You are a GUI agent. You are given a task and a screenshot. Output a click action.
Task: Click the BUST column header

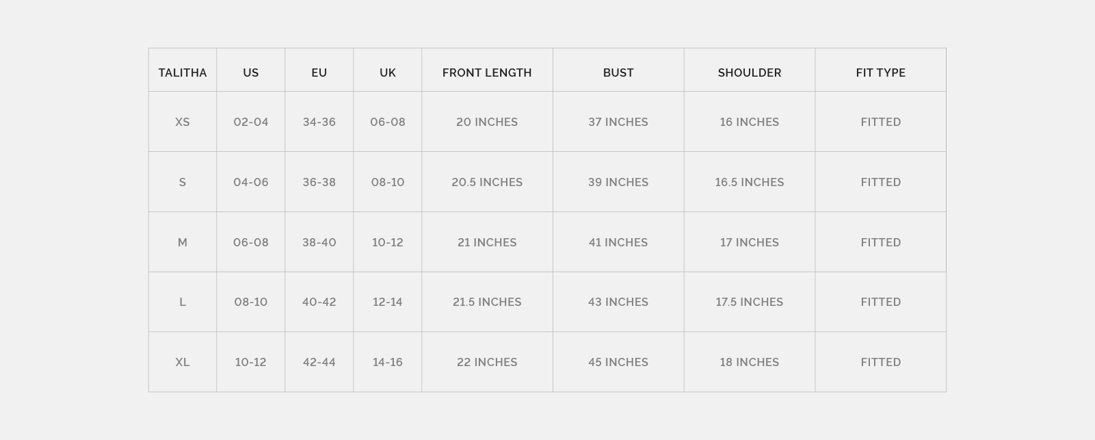tap(618, 73)
